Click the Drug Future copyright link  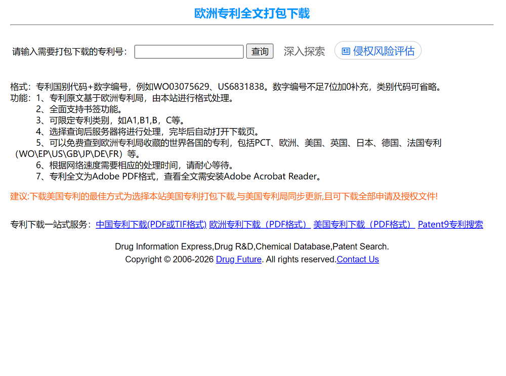(238, 259)
